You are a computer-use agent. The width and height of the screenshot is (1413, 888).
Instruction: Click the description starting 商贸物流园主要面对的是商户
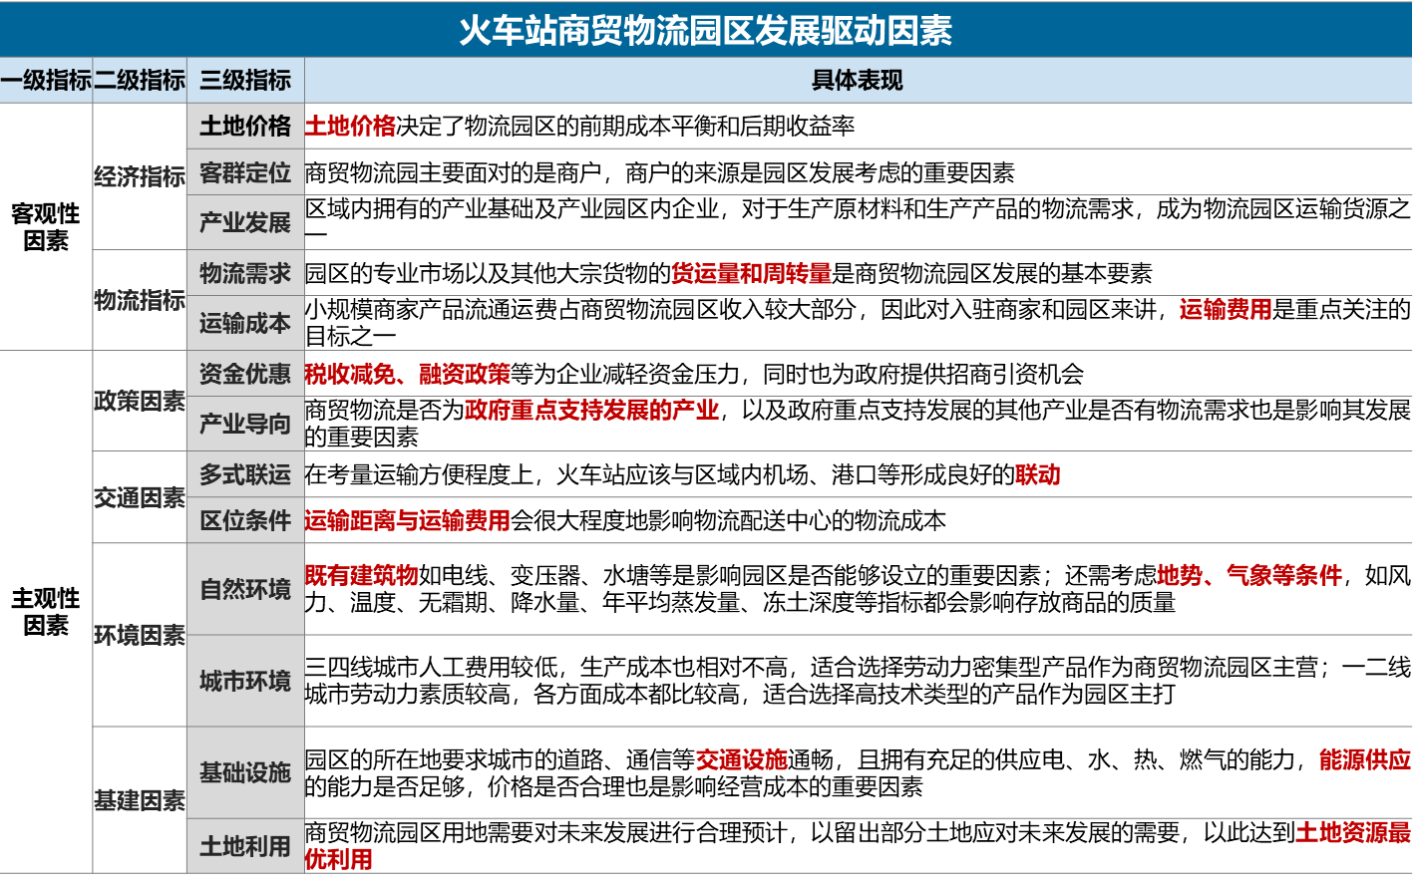point(659,173)
